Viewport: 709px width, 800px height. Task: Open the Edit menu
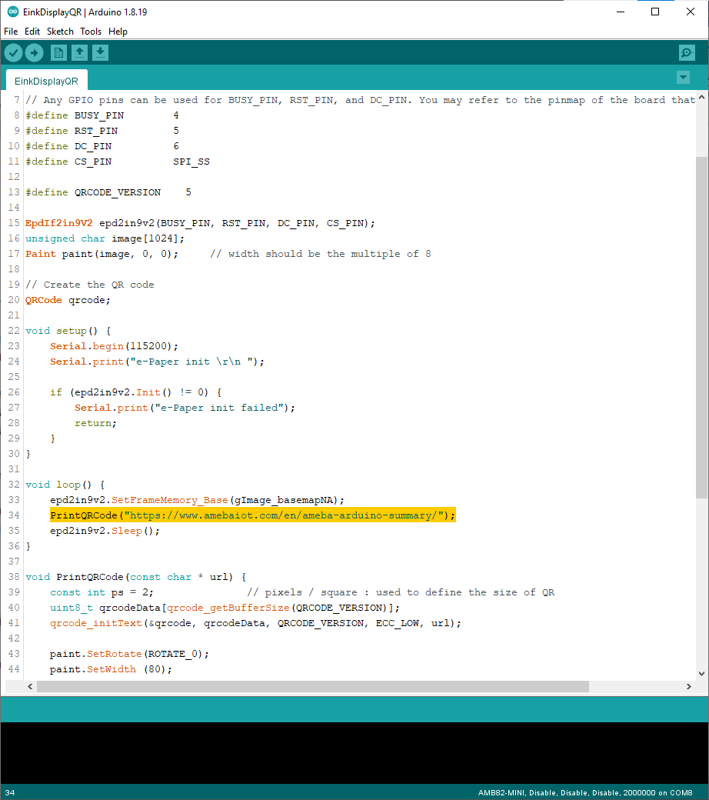point(32,32)
